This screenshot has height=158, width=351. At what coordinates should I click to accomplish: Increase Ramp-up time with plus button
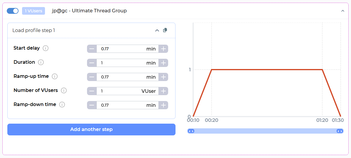[x=163, y=77]
